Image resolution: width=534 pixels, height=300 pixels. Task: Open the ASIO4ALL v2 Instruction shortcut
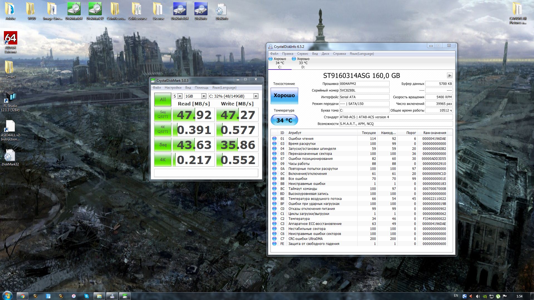(10, 127)
